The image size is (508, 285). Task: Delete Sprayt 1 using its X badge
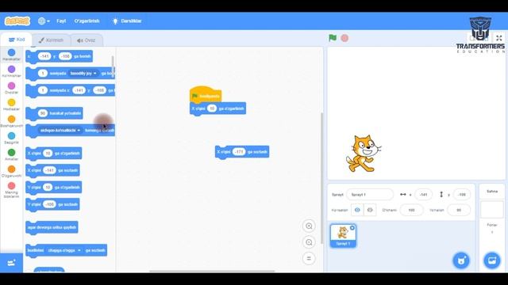(352, 228)
